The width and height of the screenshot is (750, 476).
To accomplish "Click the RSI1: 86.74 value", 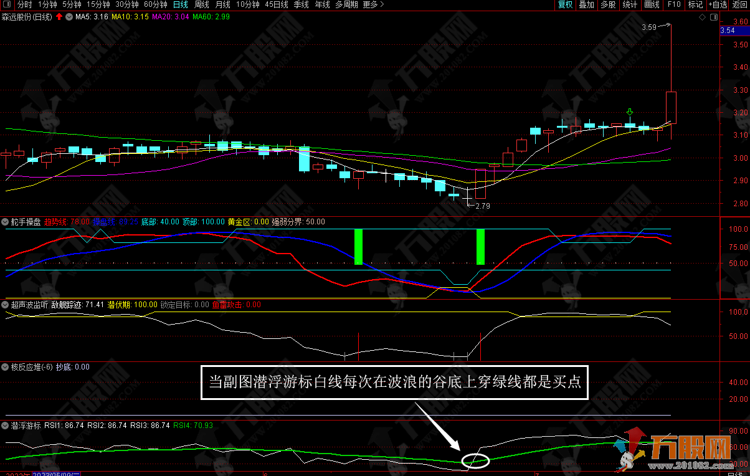I will 64,426.
